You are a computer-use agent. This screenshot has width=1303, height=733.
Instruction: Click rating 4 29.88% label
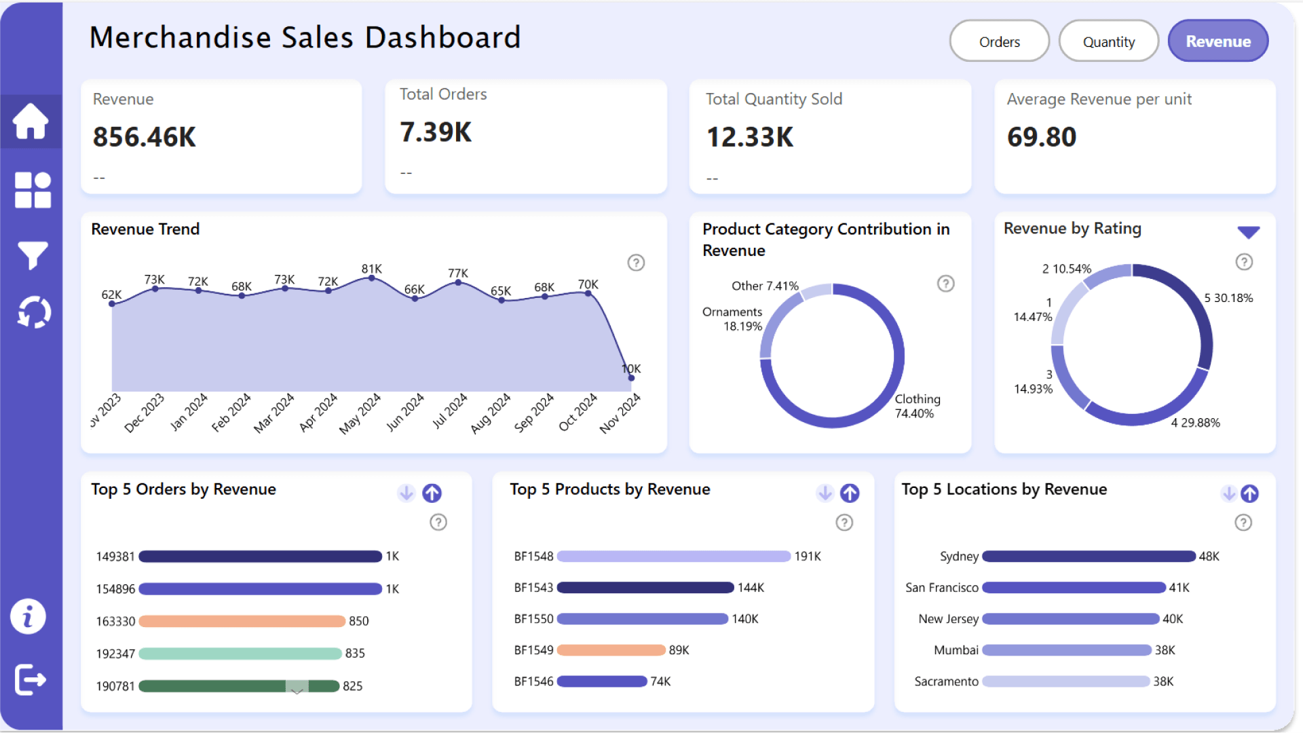point(1195,423)
